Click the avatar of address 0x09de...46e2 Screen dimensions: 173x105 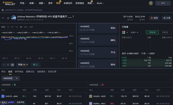coord(91,103)
